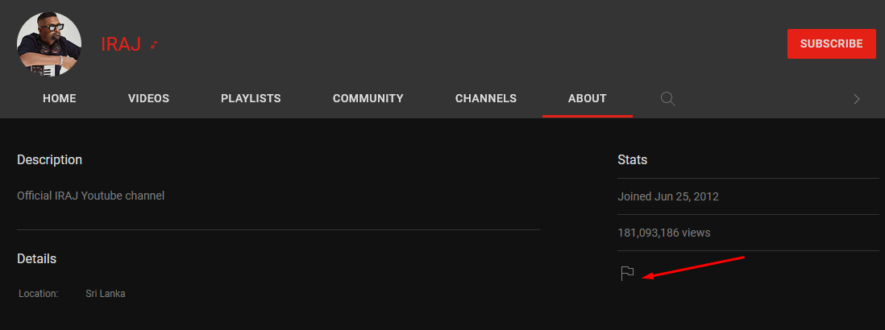Click 'Joined Jun 25, 2012' stat
This screenshot has height=330, width=885.
pyautogui.click(x=668, y=196)
